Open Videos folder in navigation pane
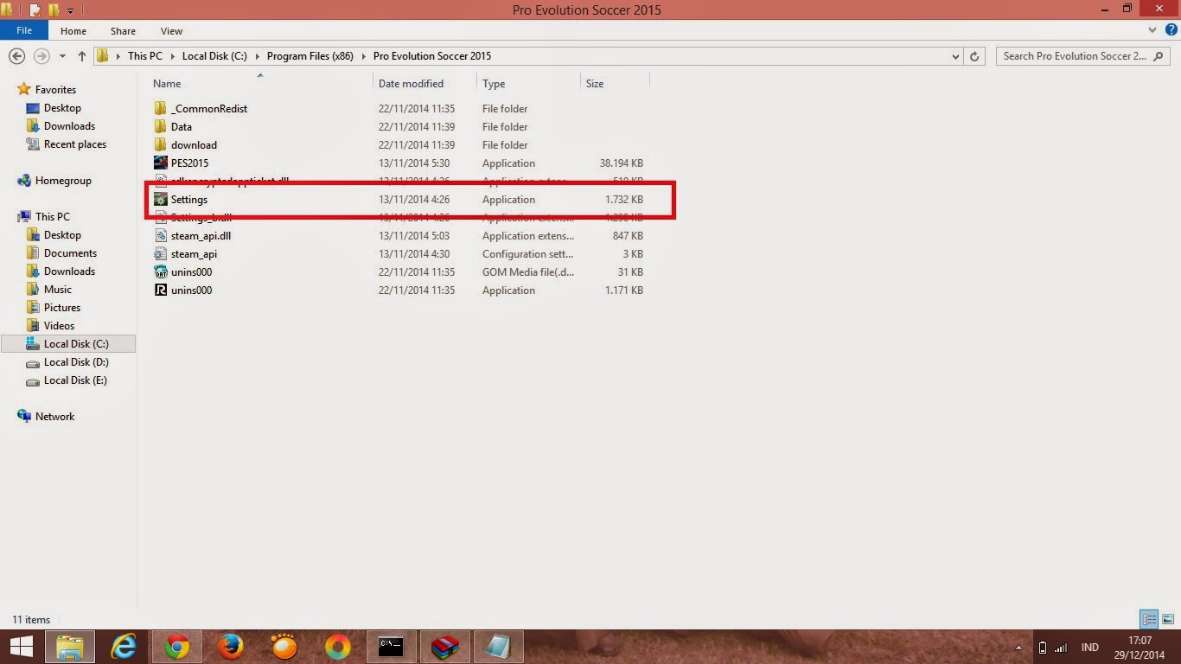This screenshot has height=664, width=1181. 59,326
